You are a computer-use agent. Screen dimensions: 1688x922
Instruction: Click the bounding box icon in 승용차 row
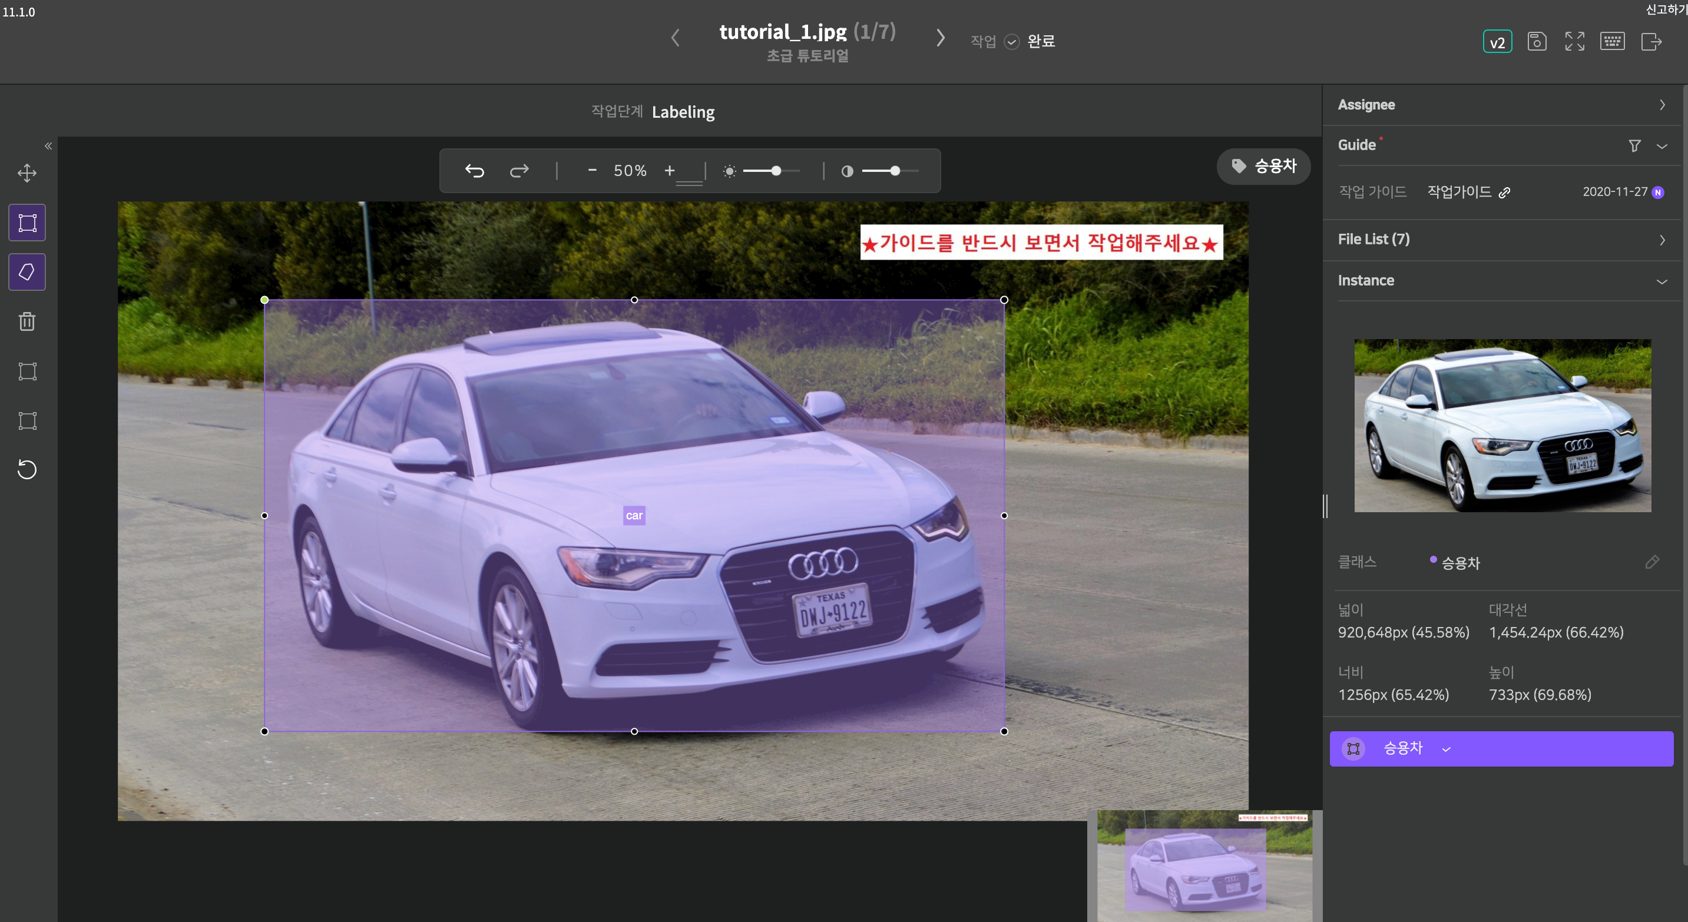(1353, 748)
